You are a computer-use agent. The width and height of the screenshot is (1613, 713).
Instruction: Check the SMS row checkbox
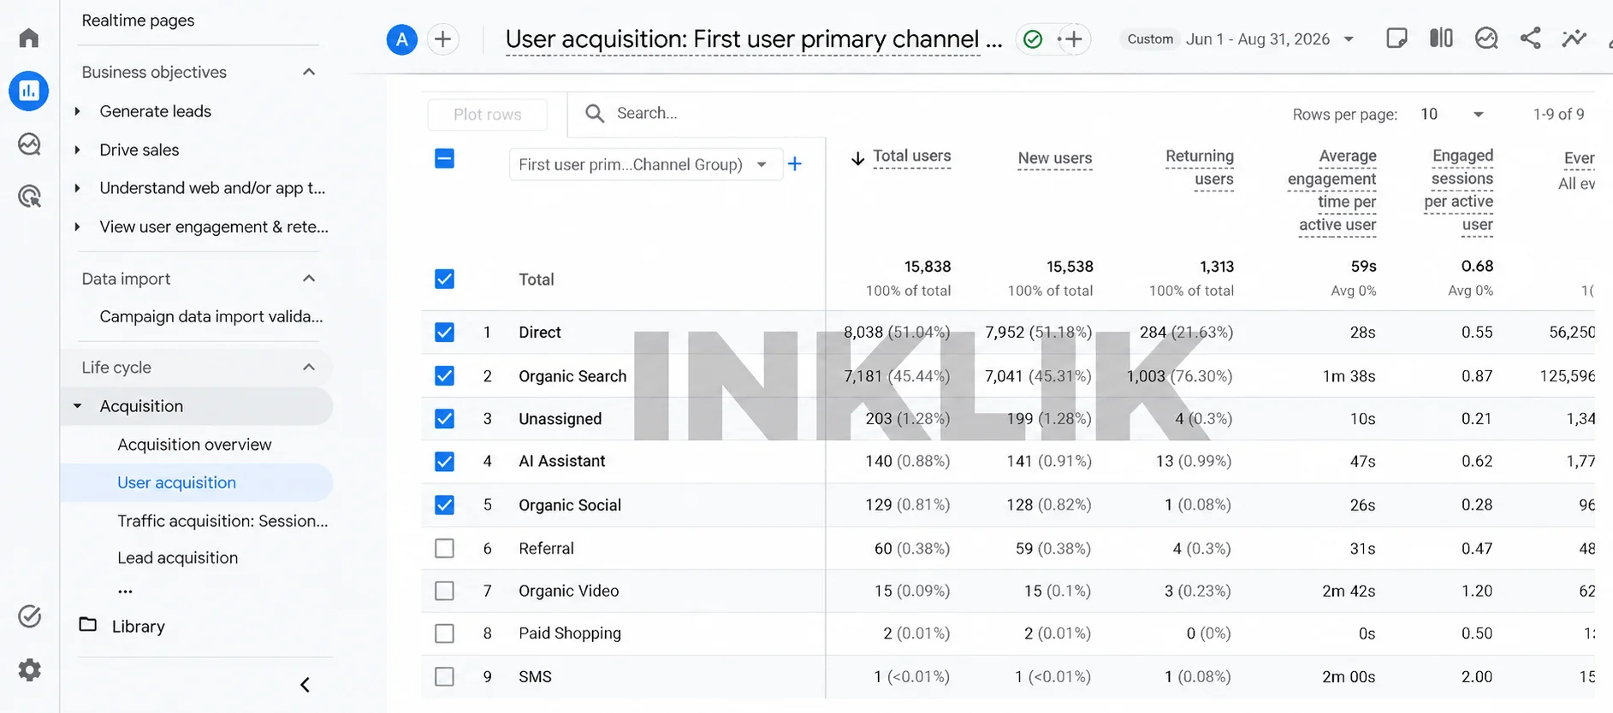(444, 676)
